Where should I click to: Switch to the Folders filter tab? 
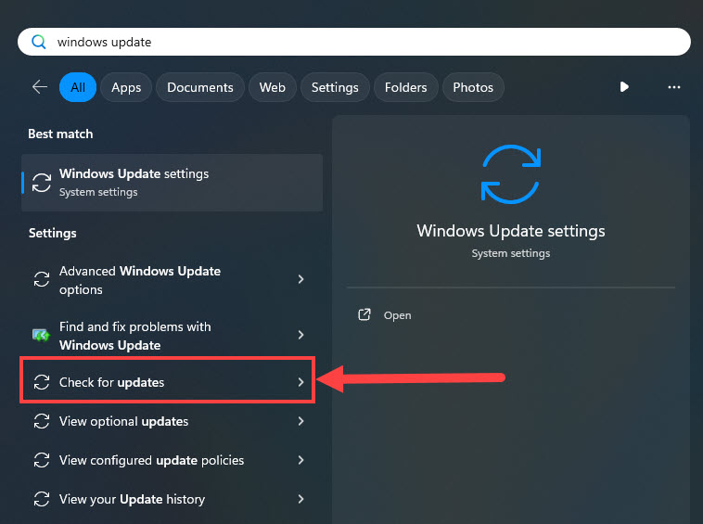(405, 87)
